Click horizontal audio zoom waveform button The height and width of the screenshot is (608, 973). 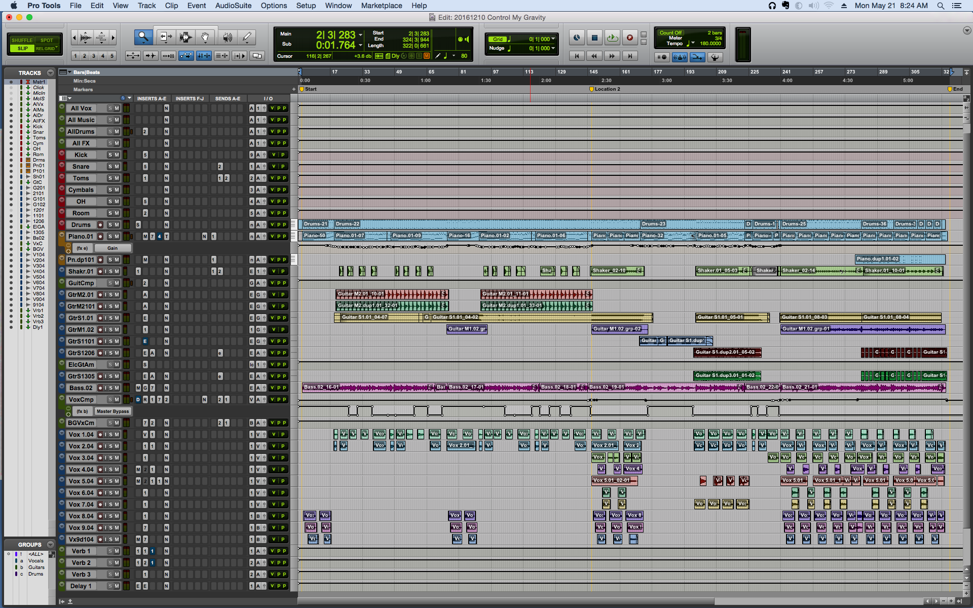86,37
